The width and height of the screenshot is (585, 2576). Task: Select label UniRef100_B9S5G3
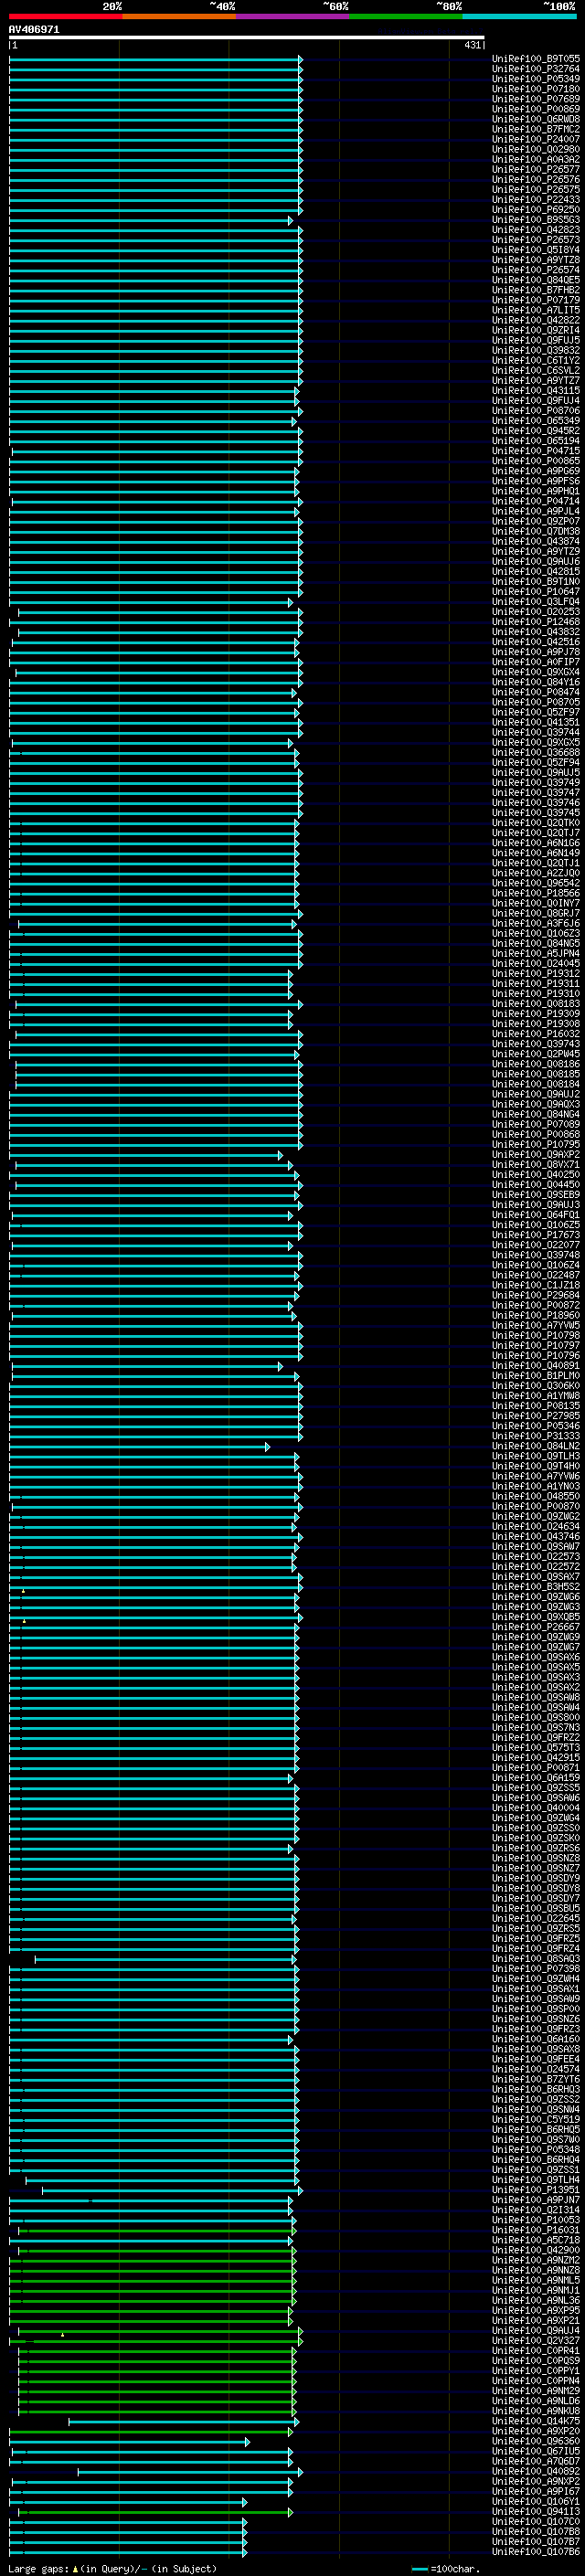(536, 220)
